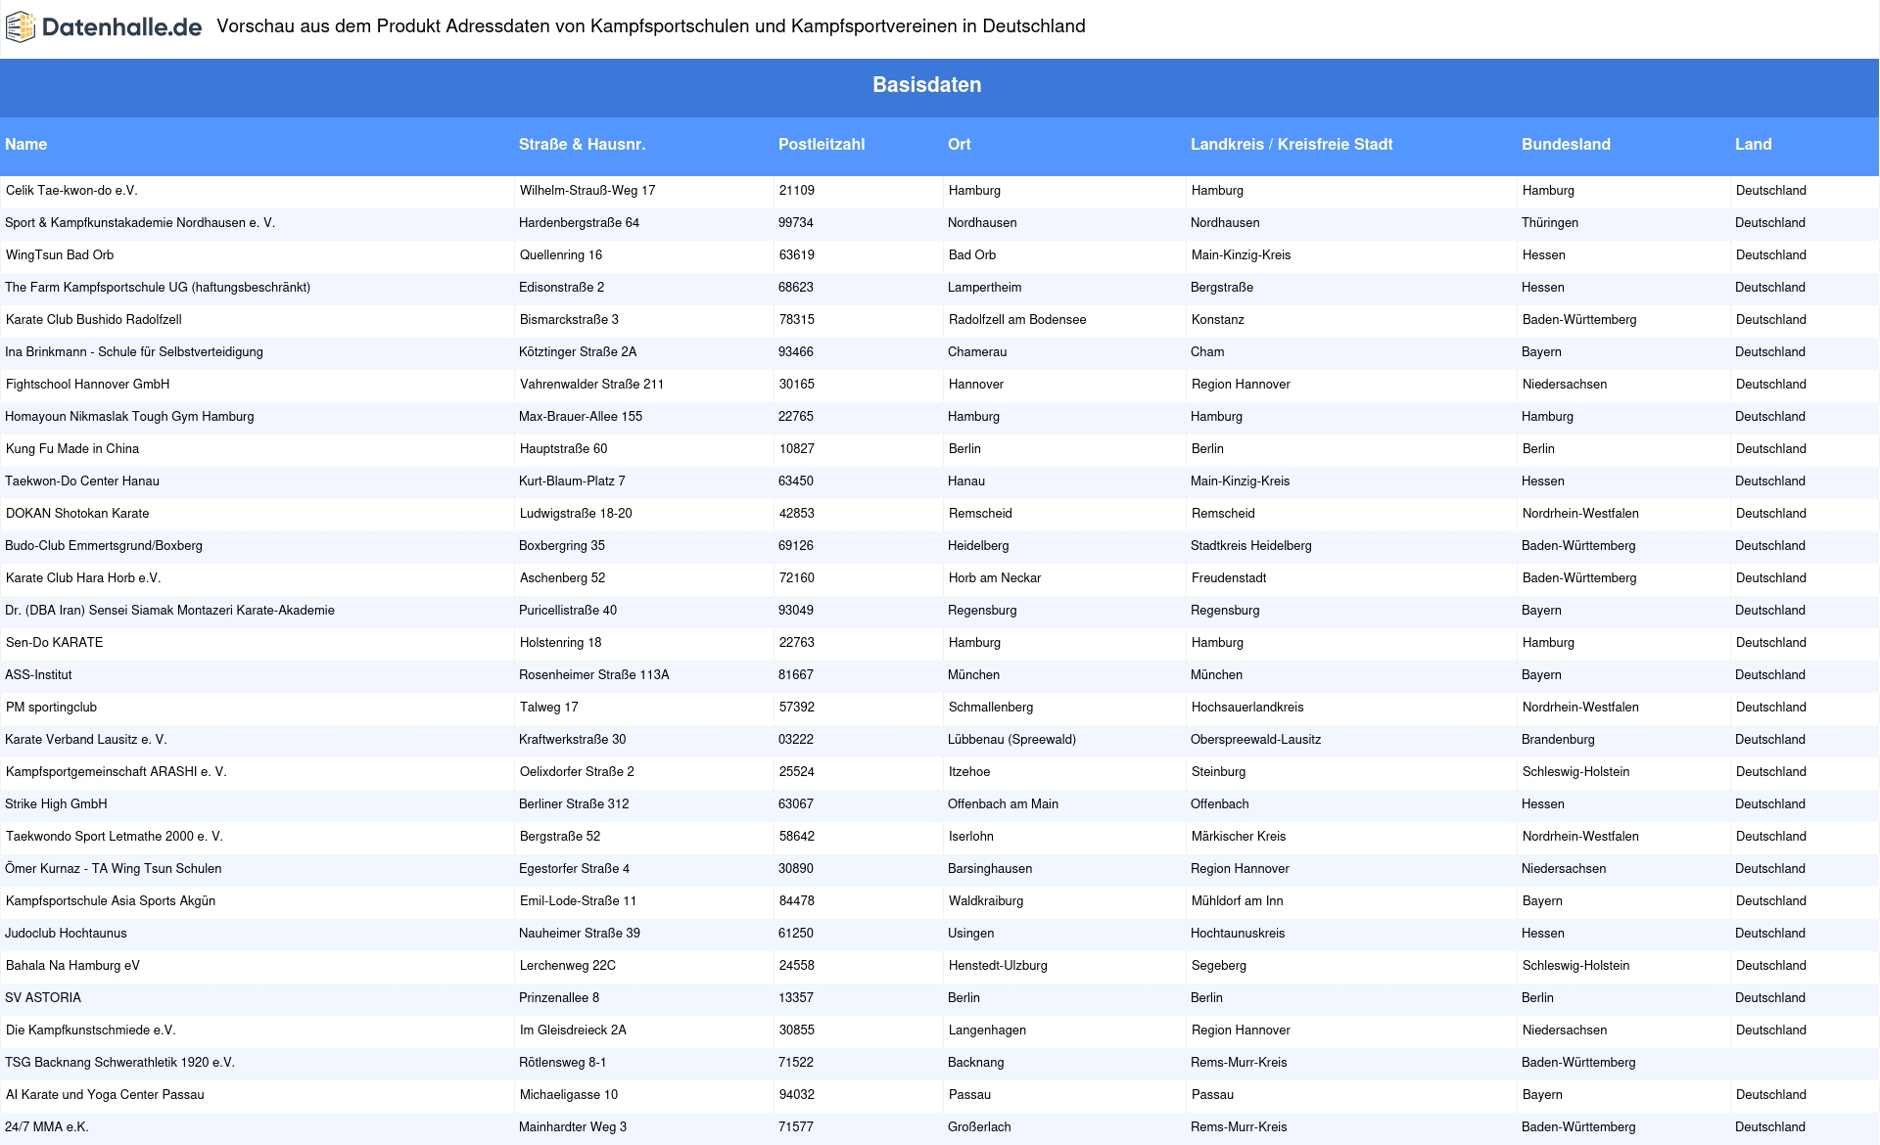Viewport: 1880px width, 1145px height.
Task: Click the Datenhalle.de brand name text
Action: 121,27
